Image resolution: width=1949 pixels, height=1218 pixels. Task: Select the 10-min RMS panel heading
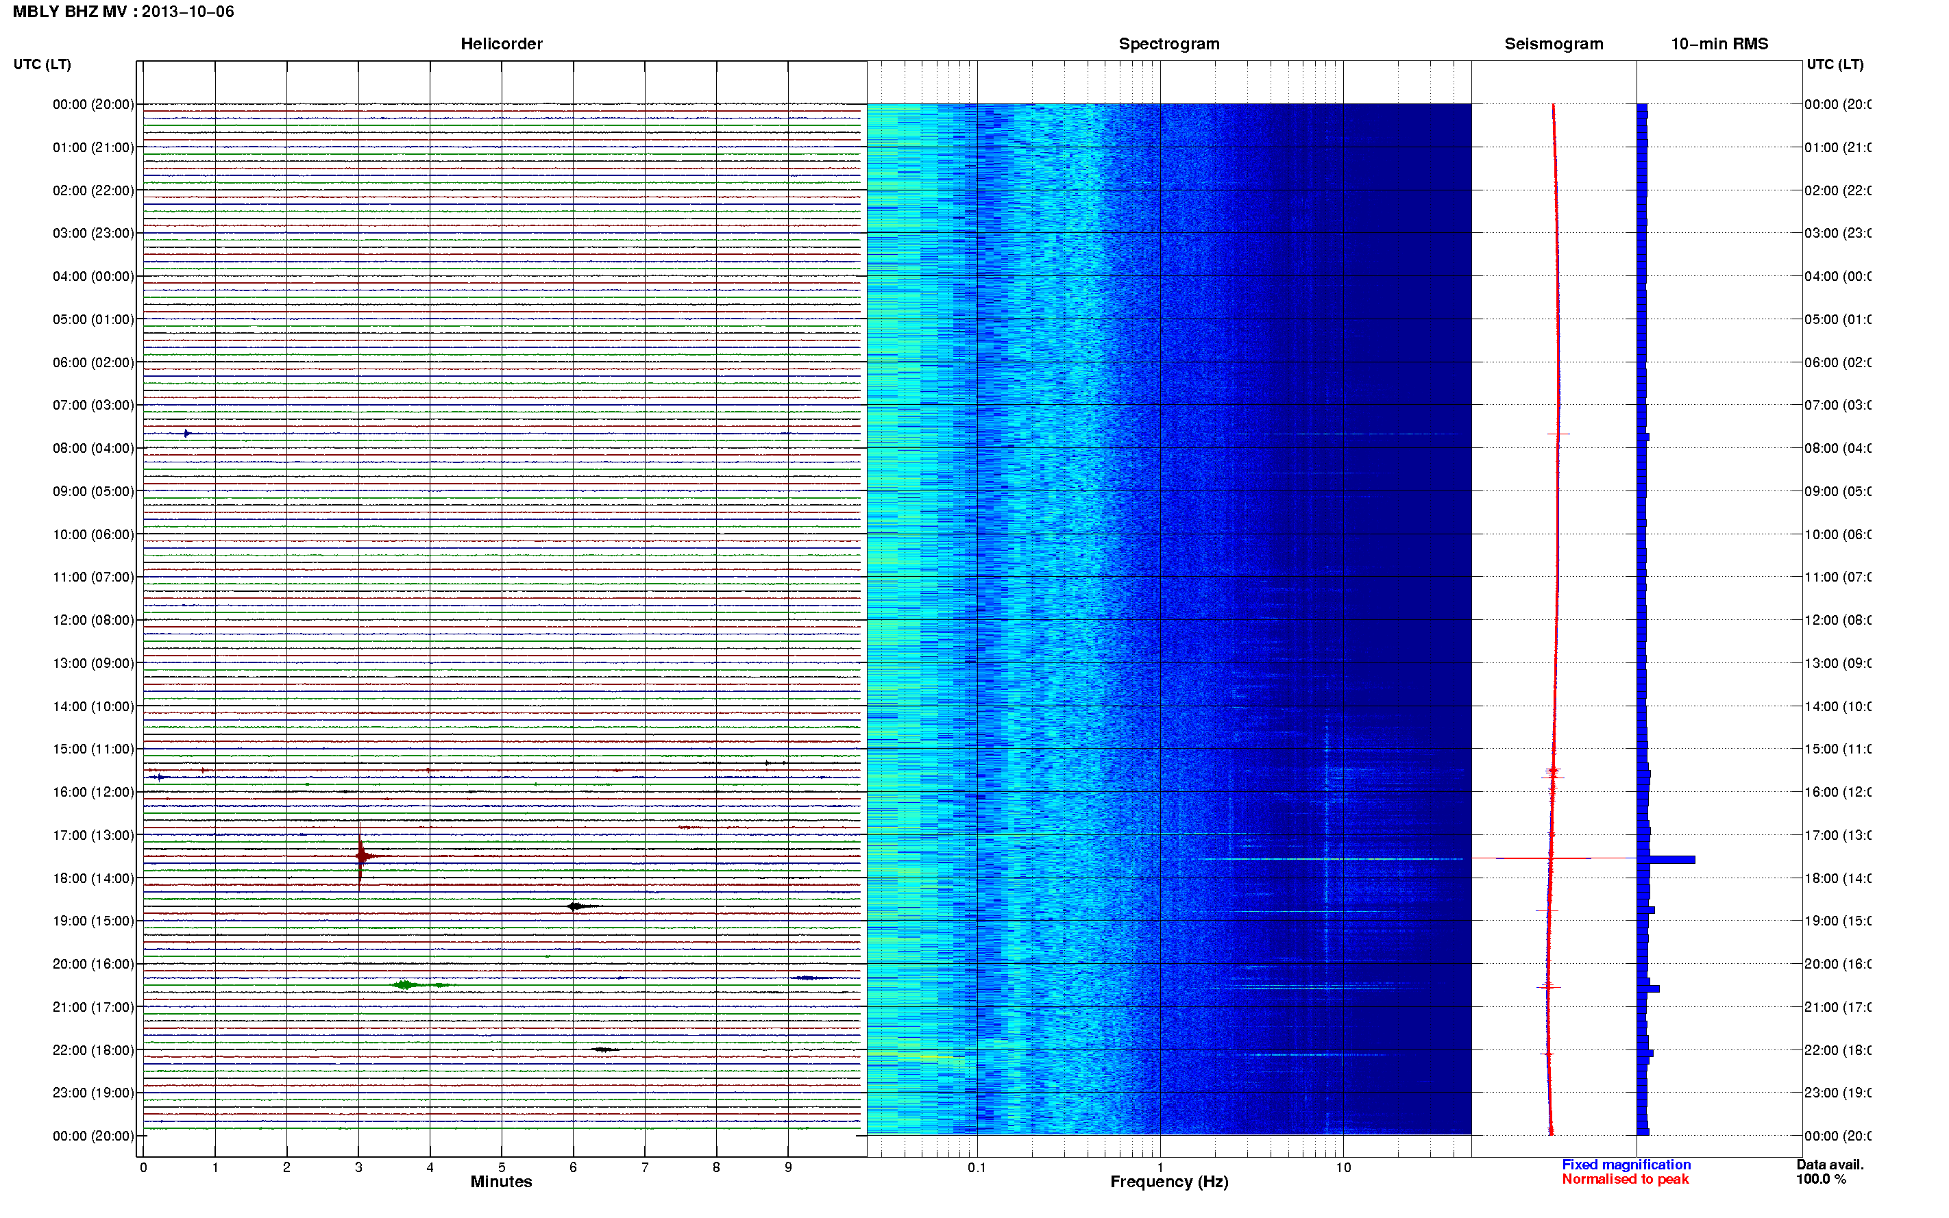pos(1719,44)
